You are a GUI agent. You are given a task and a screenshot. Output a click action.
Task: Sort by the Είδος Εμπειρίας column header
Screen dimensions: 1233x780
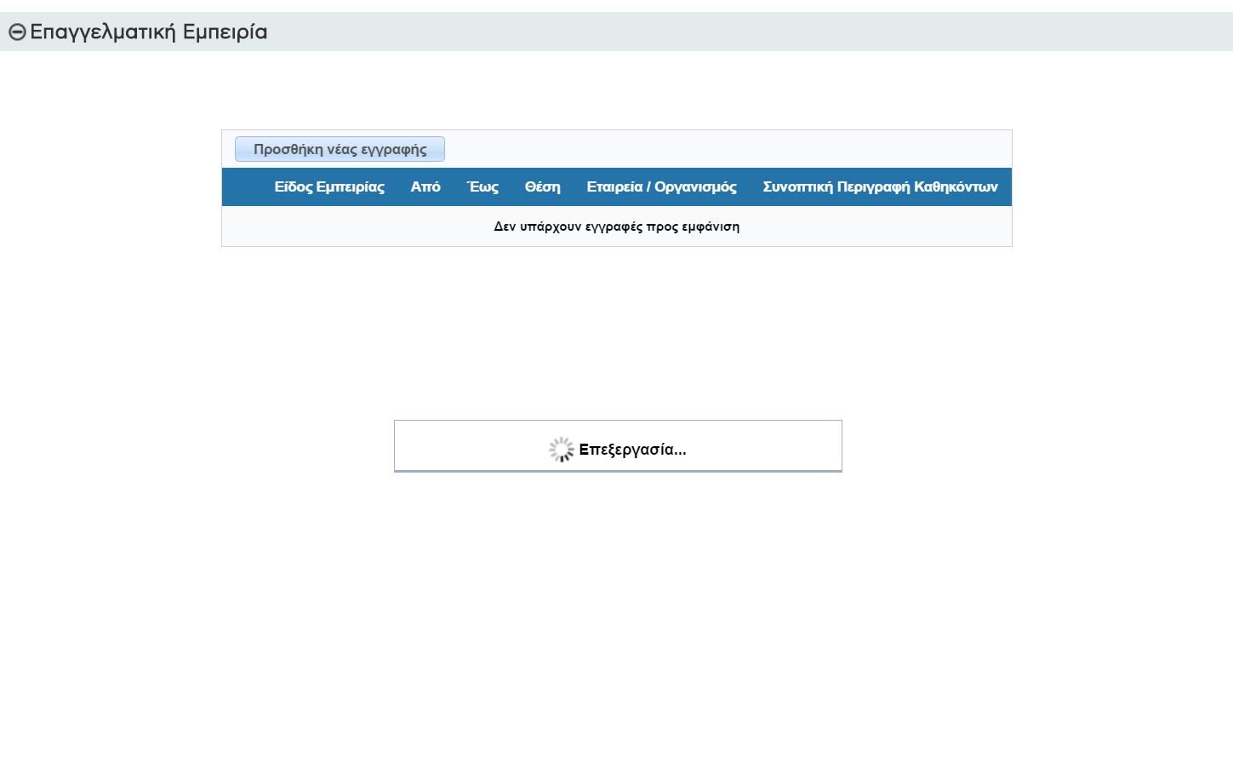(x=328, y=187)
